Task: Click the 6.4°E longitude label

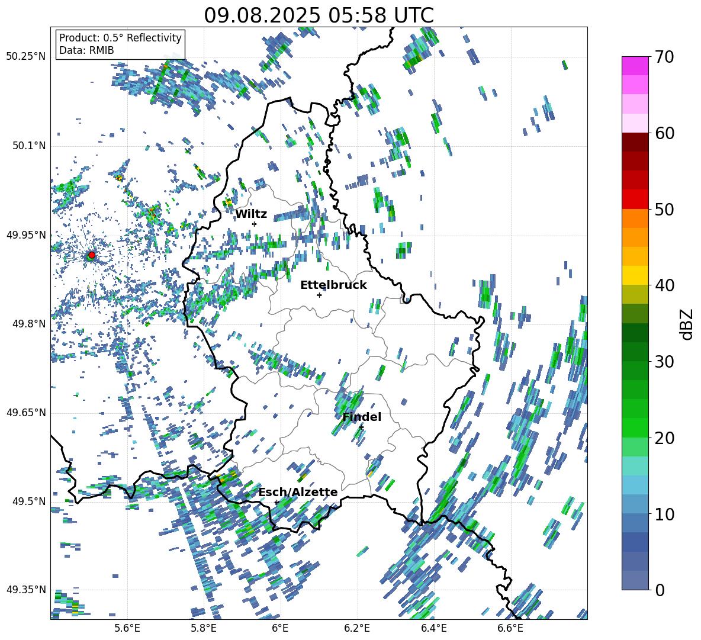Action: pyautogui.click(x=433, y=628)
